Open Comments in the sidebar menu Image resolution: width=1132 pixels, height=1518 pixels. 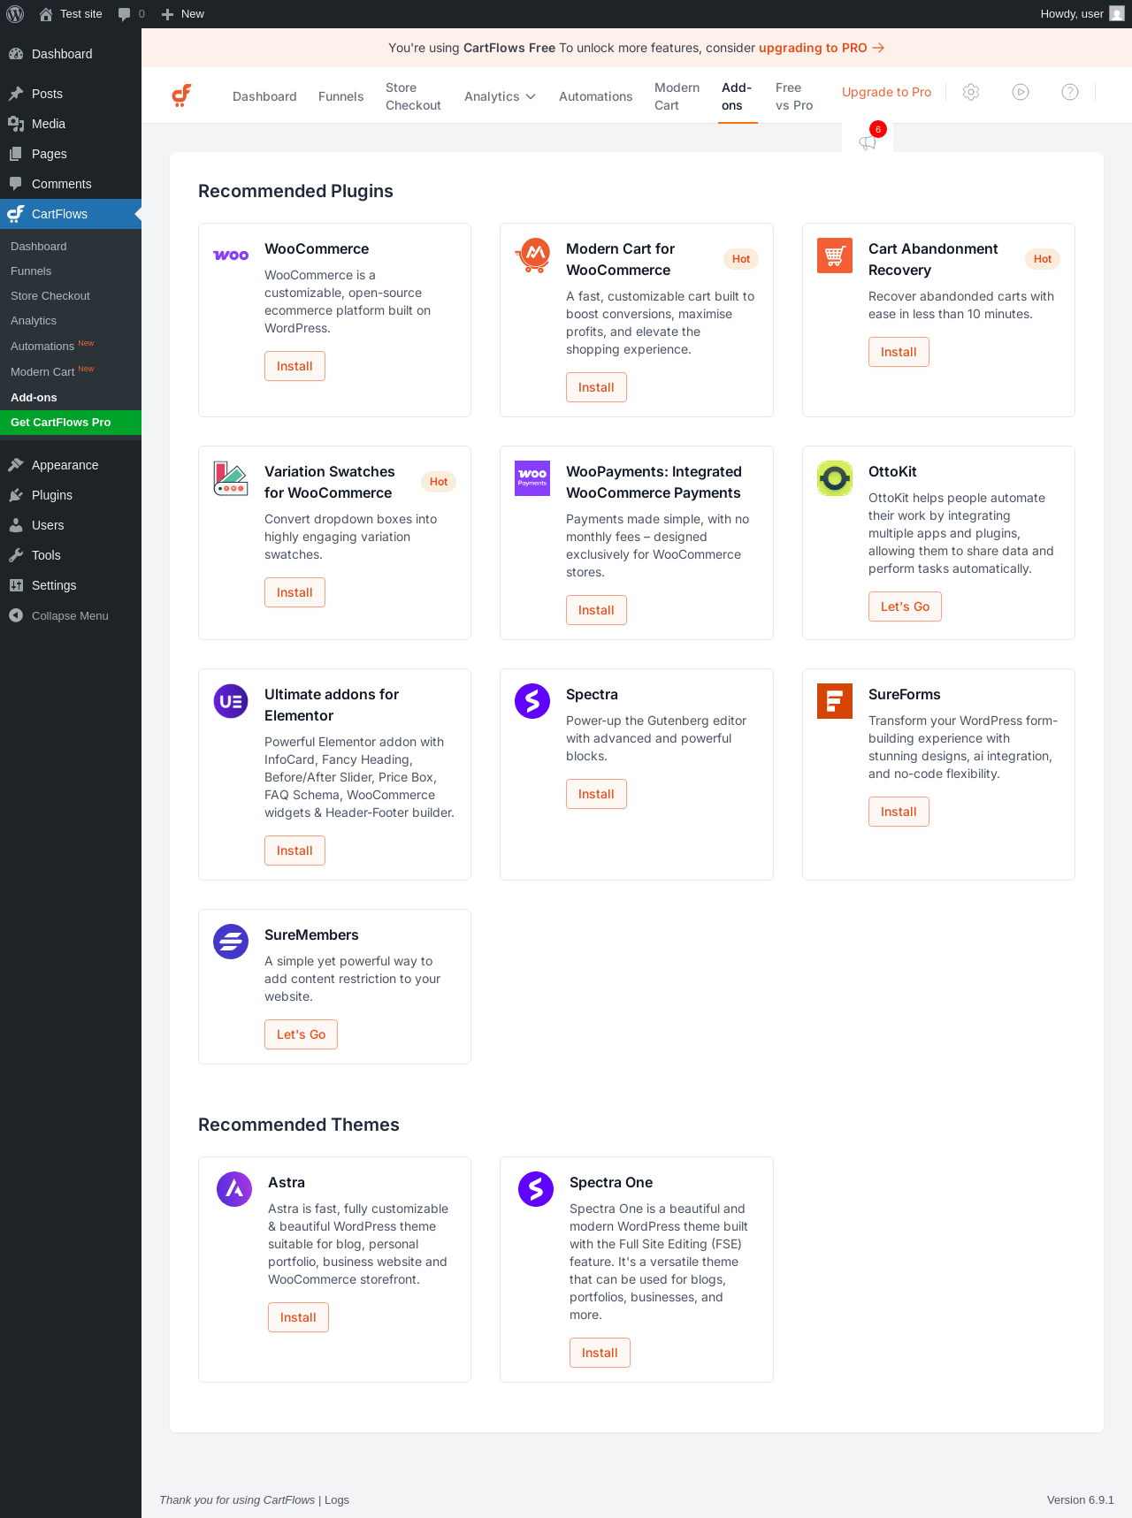pyautogui.click(x=71, y=184)
